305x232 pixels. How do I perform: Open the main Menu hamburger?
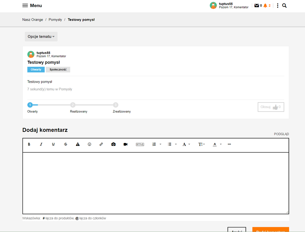pos(32,5)
